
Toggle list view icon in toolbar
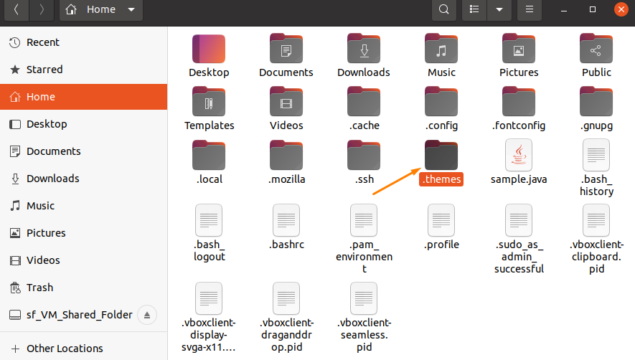point(474,9)
